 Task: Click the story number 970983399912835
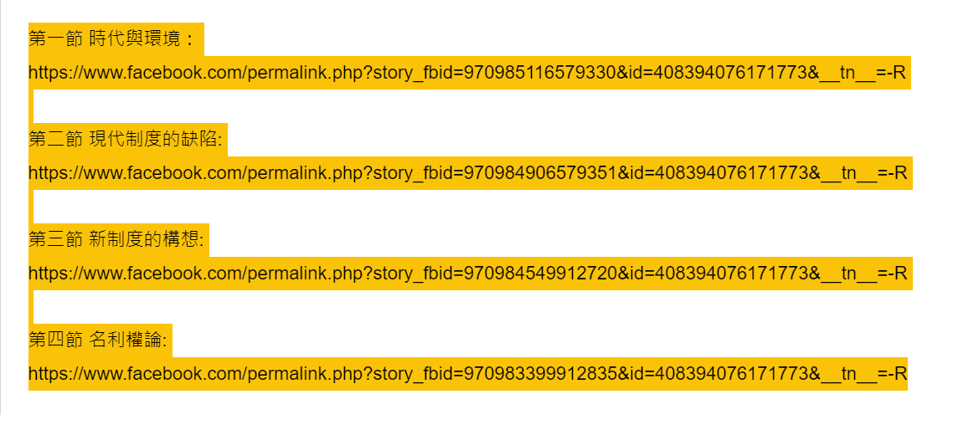click(x=540, y=374)
